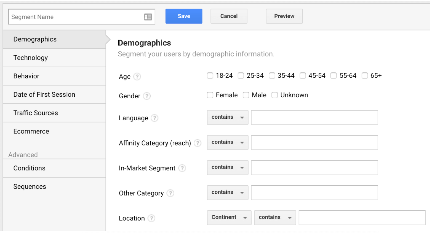Open the Language contains dropdown
This screenshot has width=432, height=233.
click(x=227, y=117)
